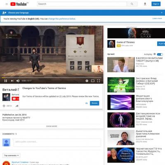Toggle the Autoplay switch off

(160, 54)
